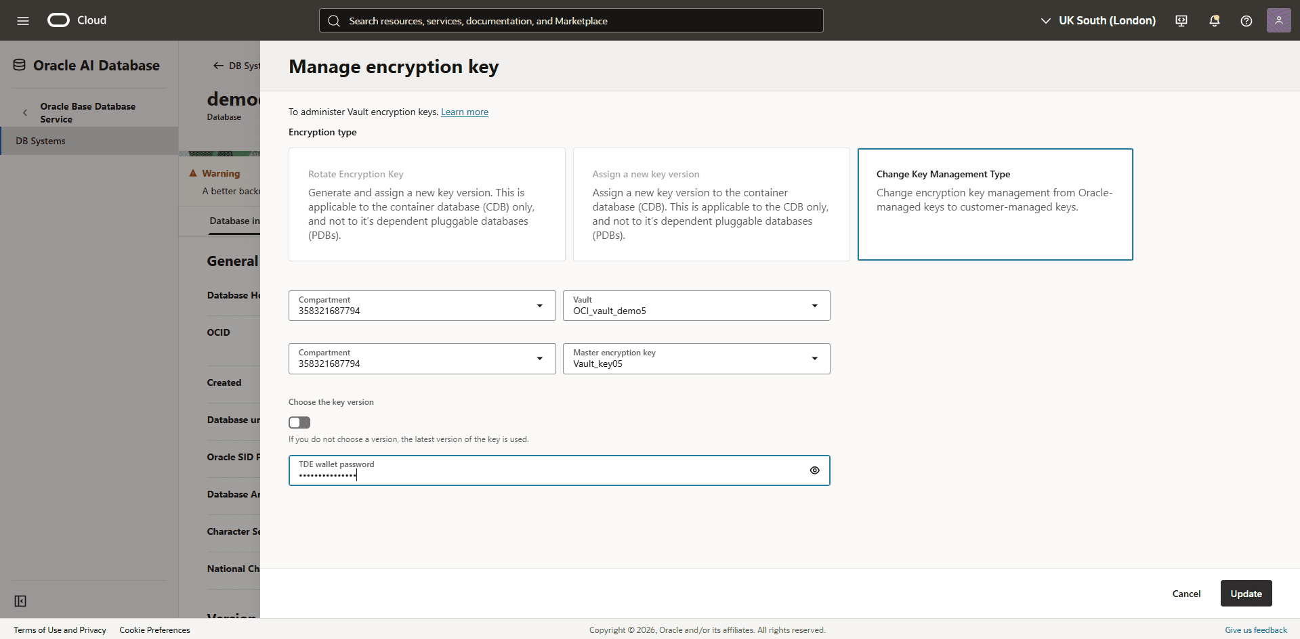The height and width of the screenshot is (639, 1300).
Task: Click the Created label in the background page
Action: (224, 382)
